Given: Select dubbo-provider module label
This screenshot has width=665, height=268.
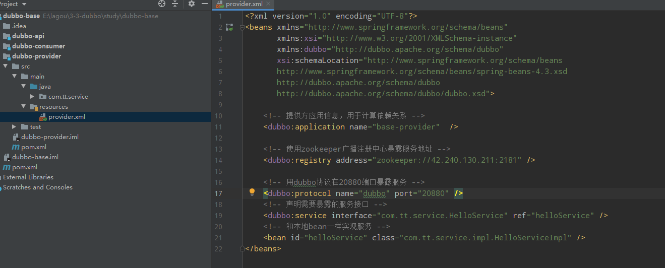Looking at the screenshot, I should [37, 56].
